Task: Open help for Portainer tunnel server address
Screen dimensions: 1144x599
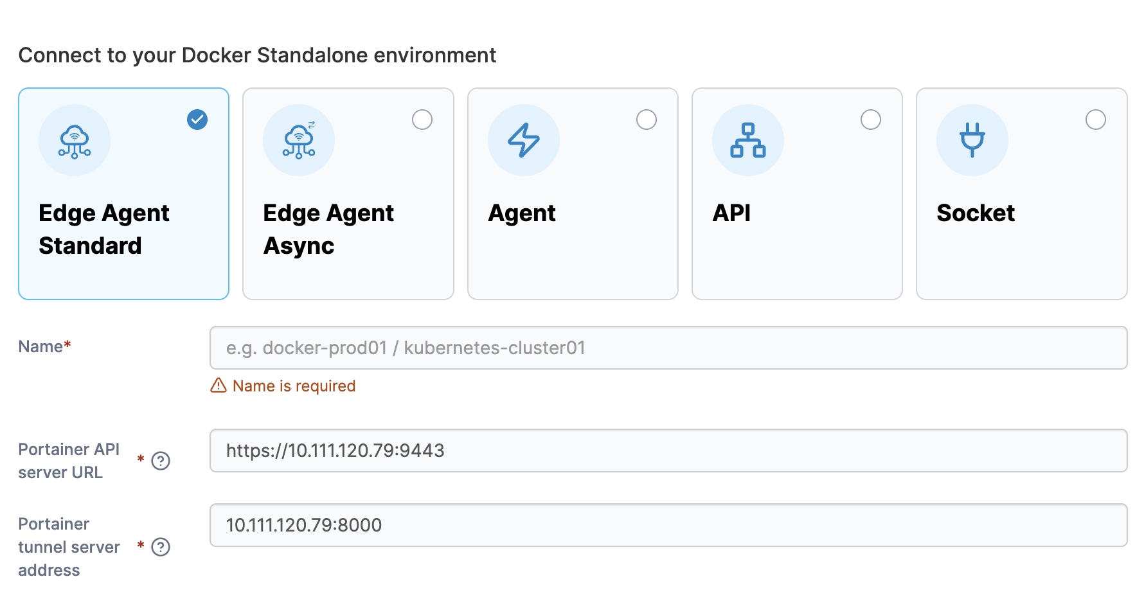Action: point(161,547)
